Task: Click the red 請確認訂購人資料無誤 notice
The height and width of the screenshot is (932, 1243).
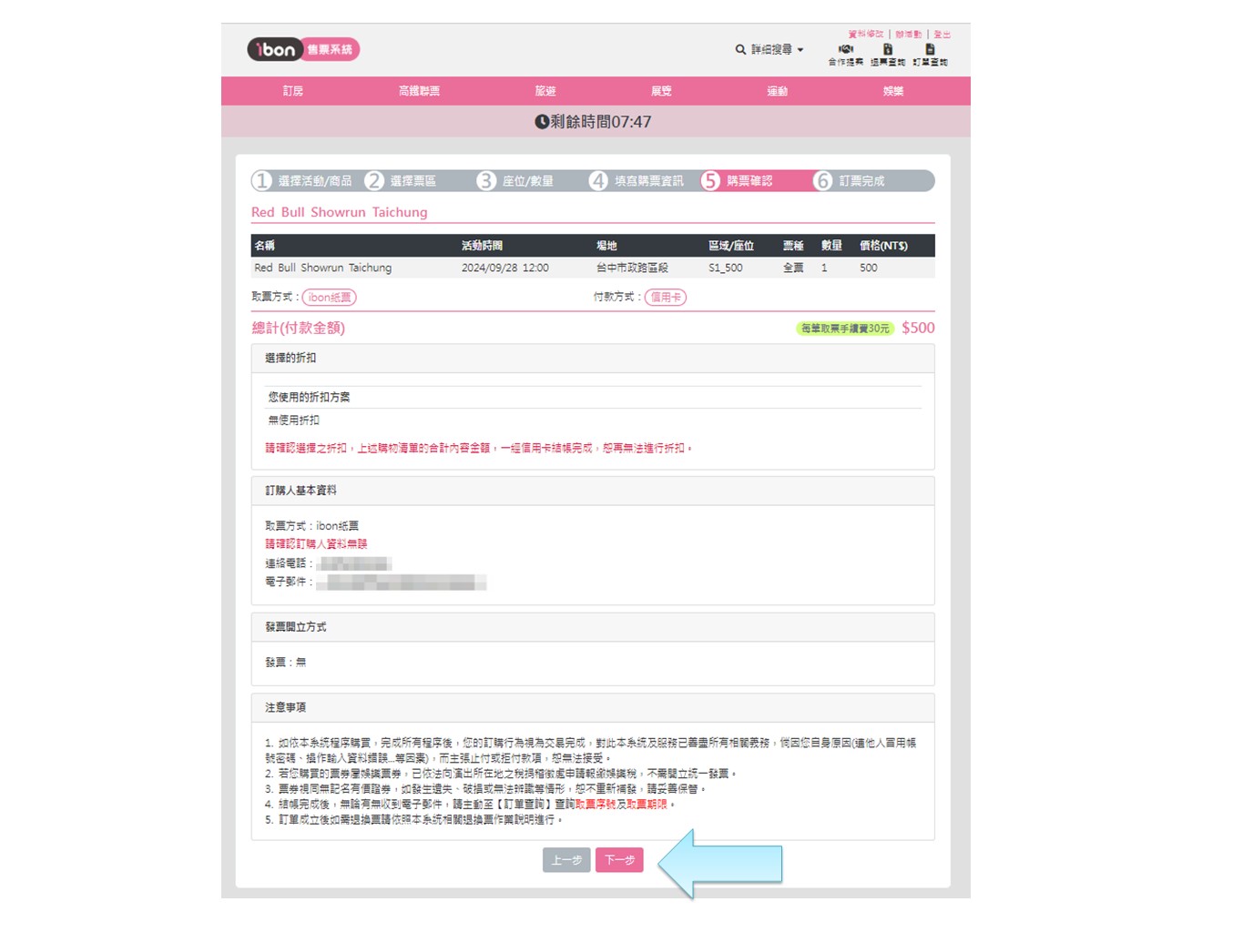Action: pos(316,543)
